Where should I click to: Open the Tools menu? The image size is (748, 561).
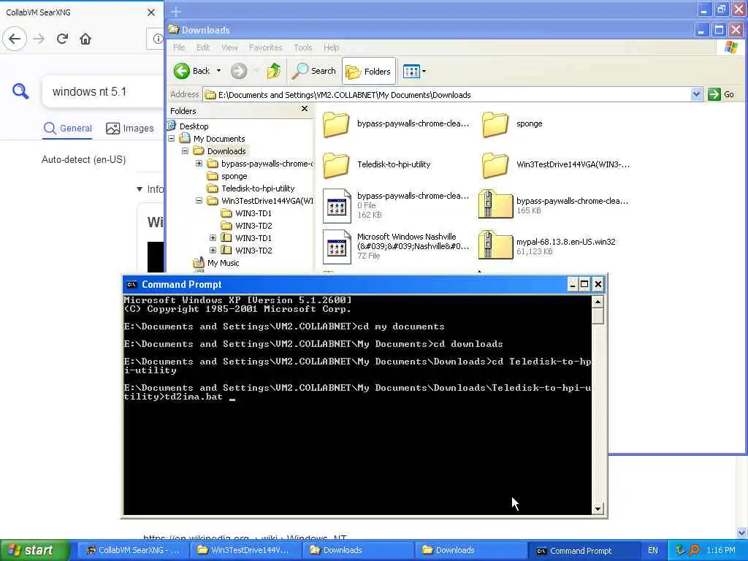(303, 47)
